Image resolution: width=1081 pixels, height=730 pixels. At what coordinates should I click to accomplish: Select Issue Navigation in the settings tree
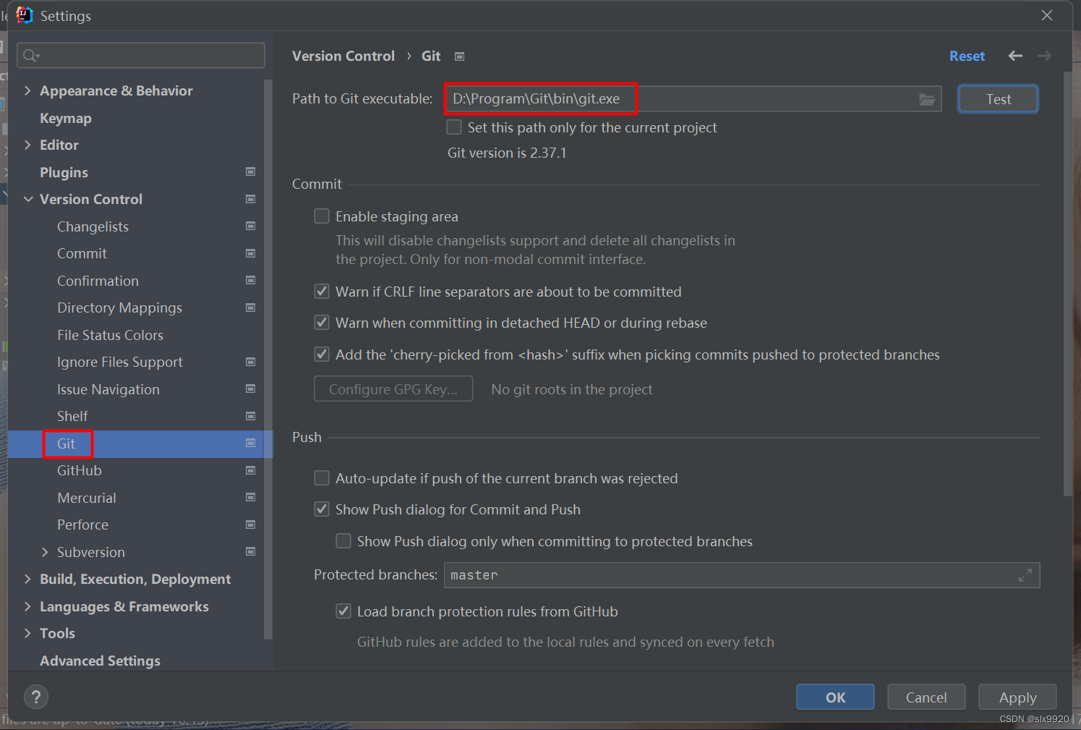108,389
